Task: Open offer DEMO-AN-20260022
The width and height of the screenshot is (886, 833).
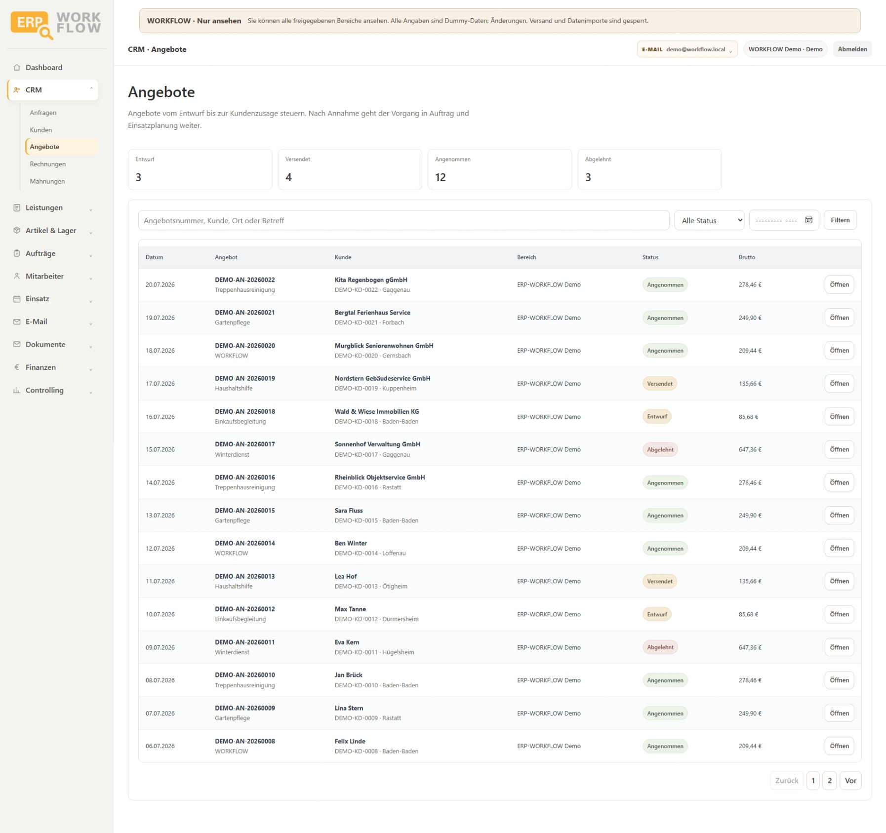Action: coord(839,285)
